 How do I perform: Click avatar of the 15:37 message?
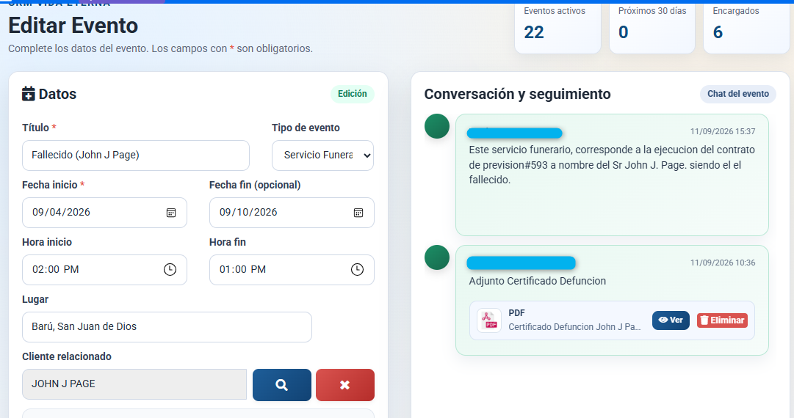[x=437, y=126]
